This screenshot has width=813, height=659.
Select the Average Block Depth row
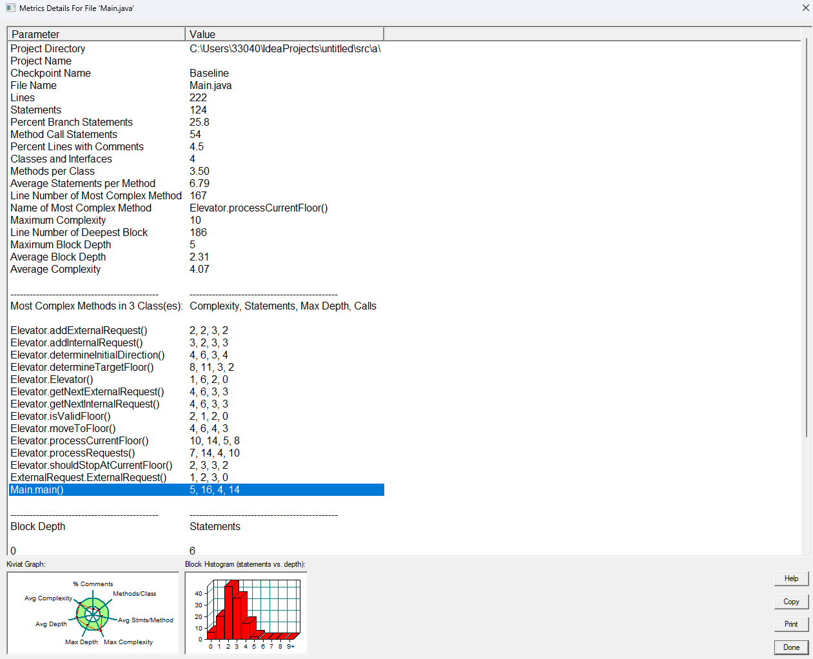click(x=197, y=257)
